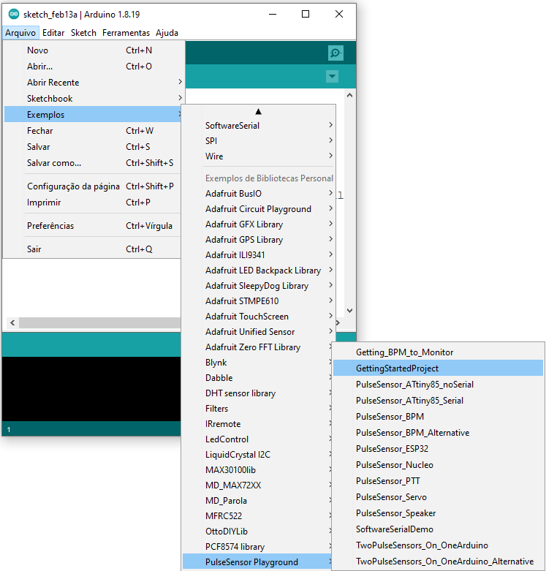Select Abrir... menu entry
This screenshot has height=571, width=546.
tap(92, 67)
